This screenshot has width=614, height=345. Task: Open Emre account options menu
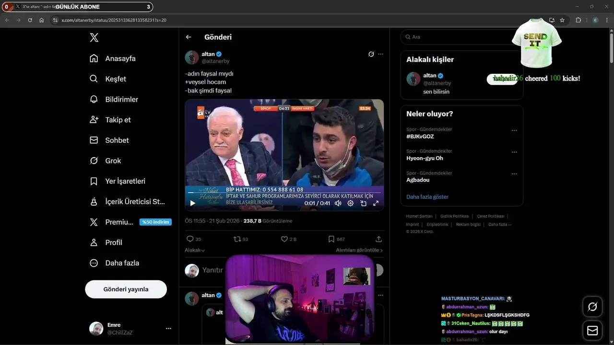click(168, 329)
